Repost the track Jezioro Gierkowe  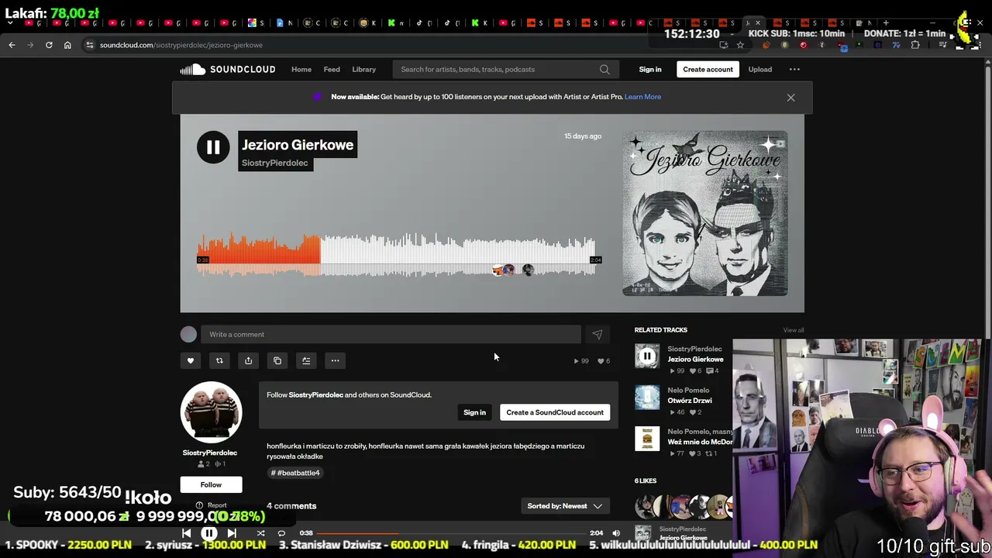coord(219,360)
